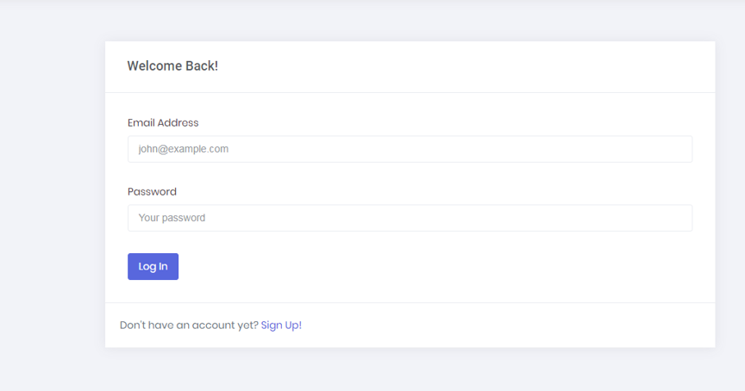This screenshot has width=745, height=391.
Task: Activate the email text box
Action: [x=410, y=149]
